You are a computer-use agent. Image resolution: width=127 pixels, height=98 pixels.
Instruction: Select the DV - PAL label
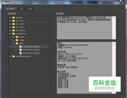pyautogui.click(x=19, y=27)
